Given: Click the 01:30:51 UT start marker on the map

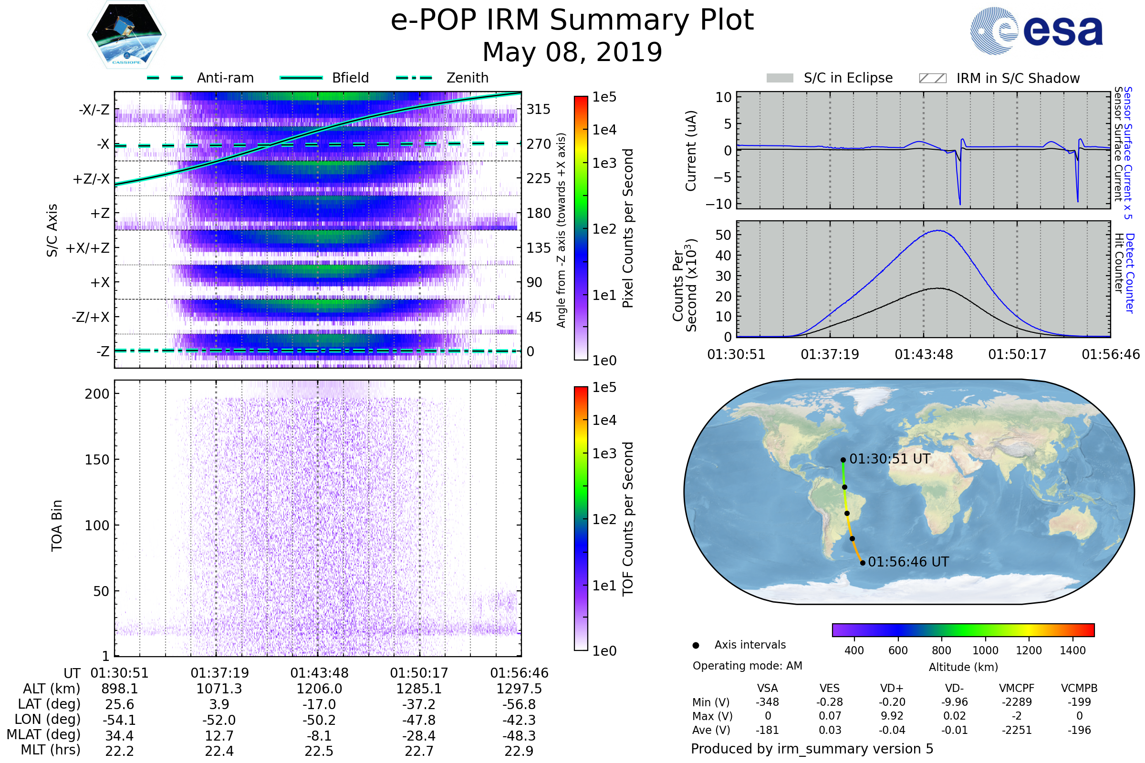Looking at the screenshot, I should tap(843, 460).
